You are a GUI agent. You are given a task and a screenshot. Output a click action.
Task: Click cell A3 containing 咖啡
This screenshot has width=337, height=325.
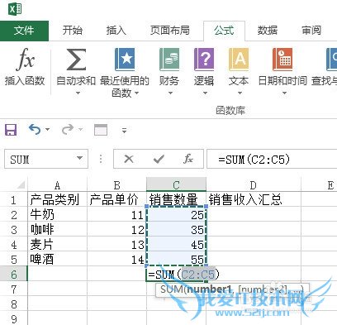coord(57,229)
